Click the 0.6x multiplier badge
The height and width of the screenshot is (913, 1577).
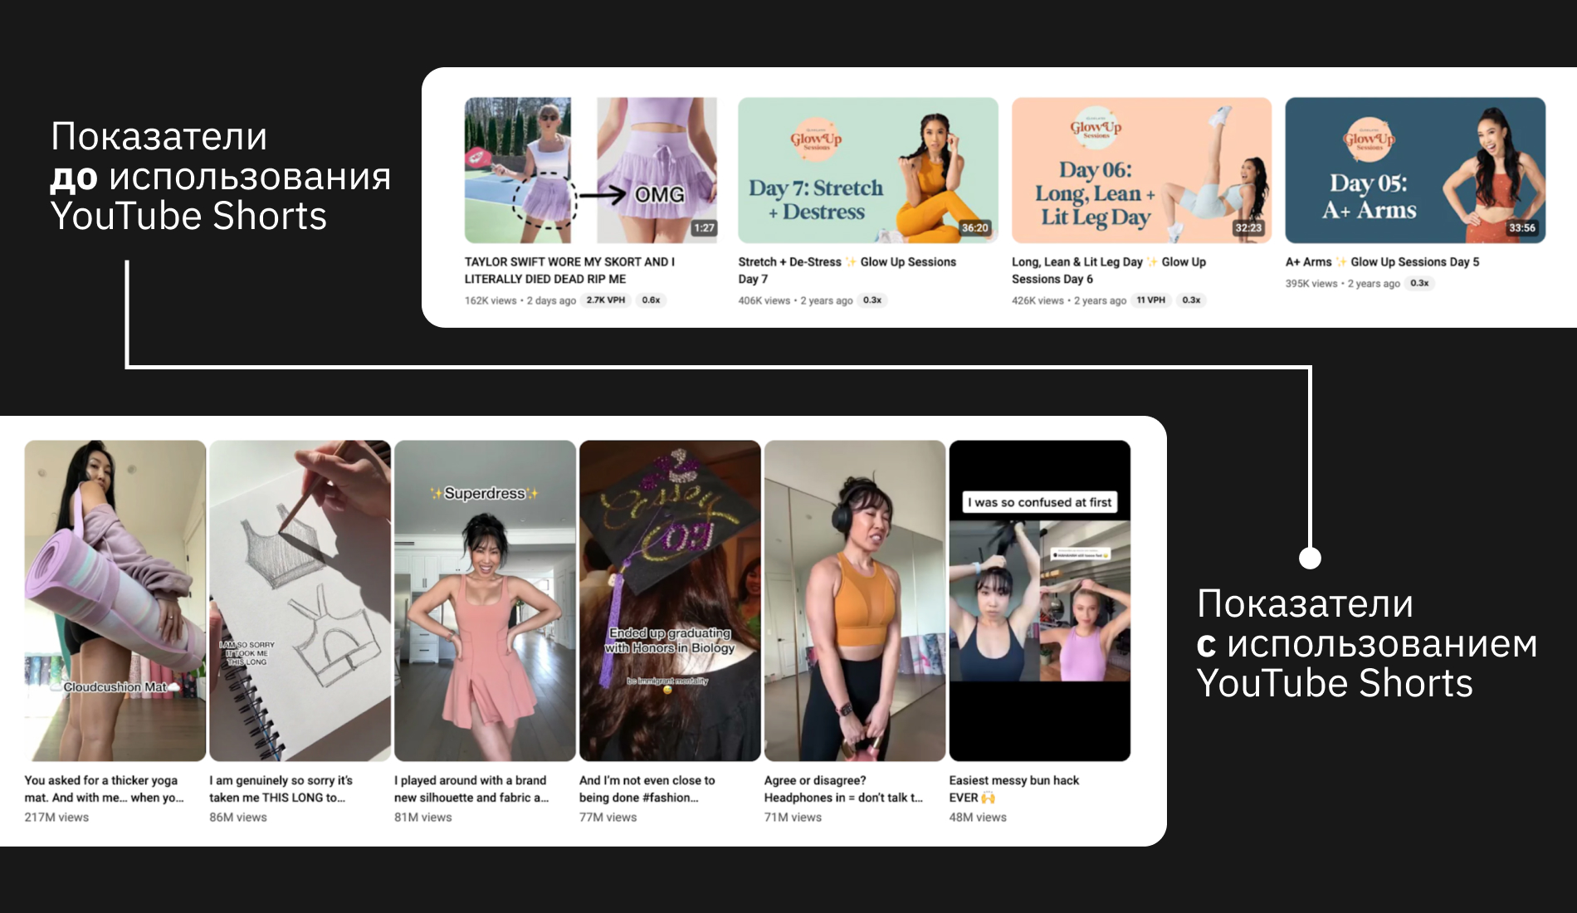651,300
